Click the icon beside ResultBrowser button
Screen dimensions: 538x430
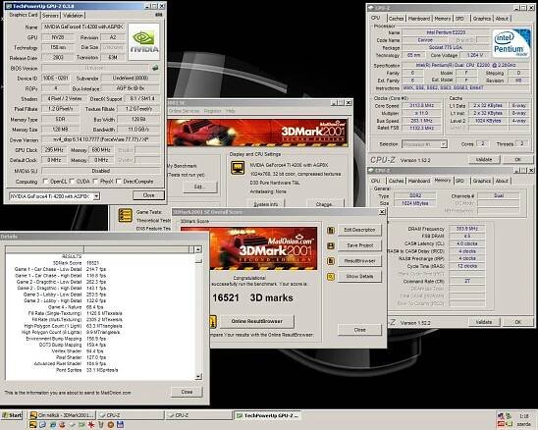tap(331, 261)
